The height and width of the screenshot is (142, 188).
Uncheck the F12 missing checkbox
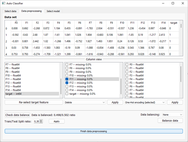pyautogui.click(x=67, y=83)
